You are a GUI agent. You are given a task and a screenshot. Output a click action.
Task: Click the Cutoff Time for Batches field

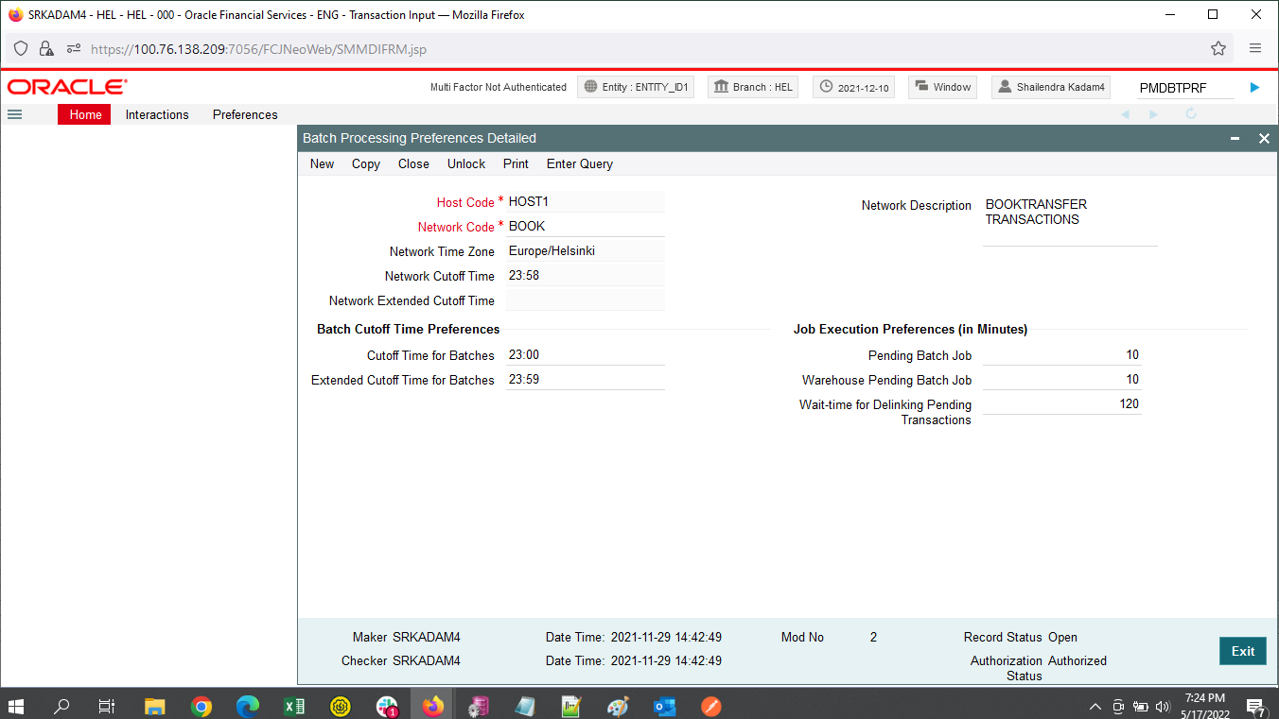pyautogui.click(x=586, y=355)
